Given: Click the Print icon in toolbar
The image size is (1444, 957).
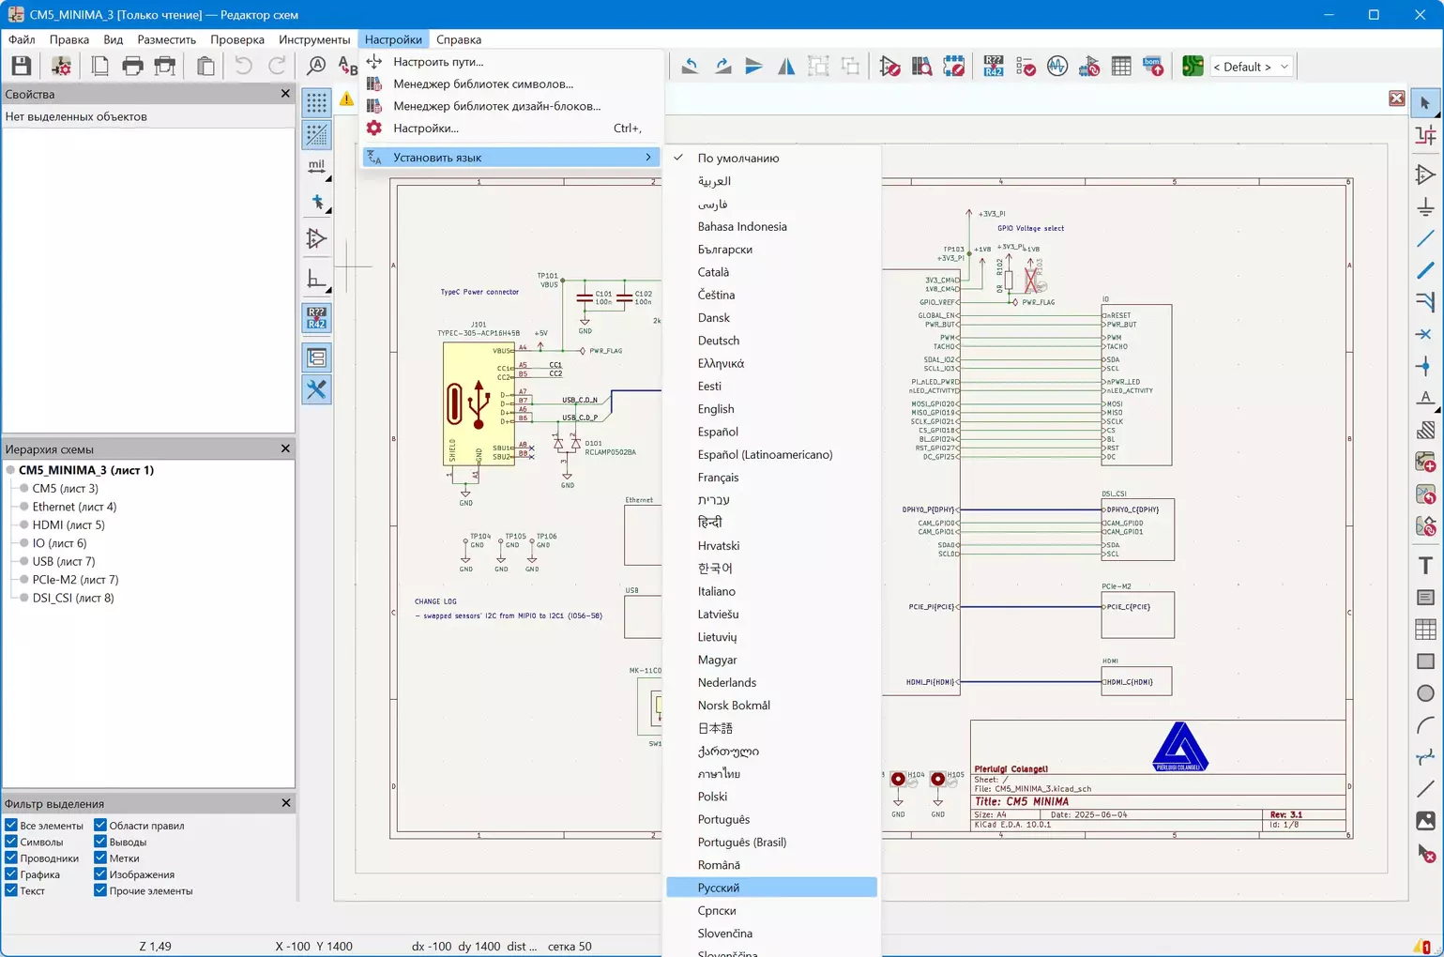Looking at the screenshot, I should tap(132, 67).
